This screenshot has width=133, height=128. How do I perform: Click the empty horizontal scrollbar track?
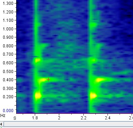(68, 124)
